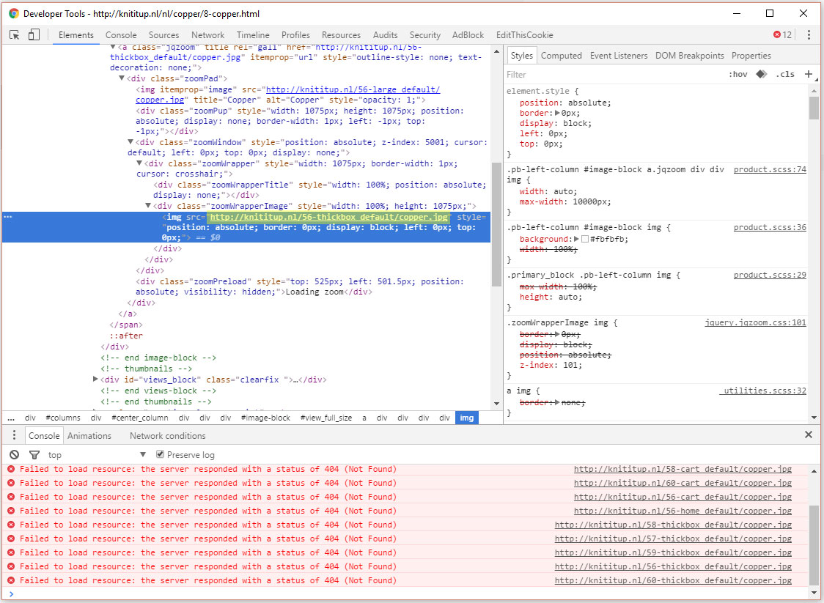Open the top execution context dropdown
Image resolution: width=824 pixels, height=603 pixels.
point(97,455)
